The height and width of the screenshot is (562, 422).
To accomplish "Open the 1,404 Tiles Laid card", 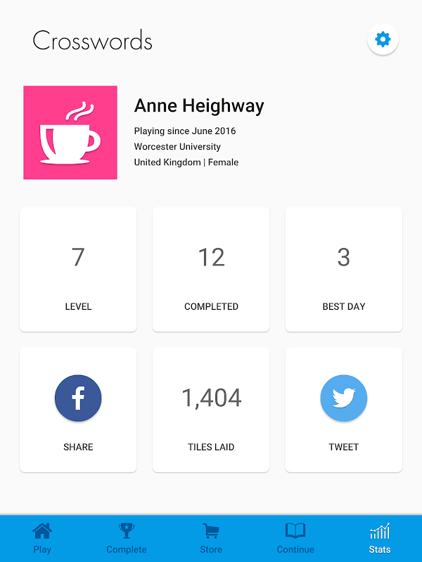I will (211, 410).
